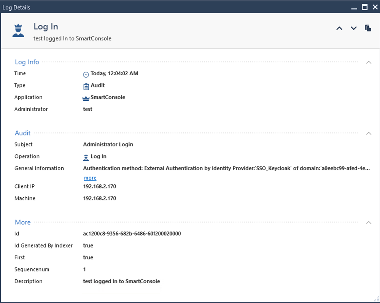Click the SmartConsole application crown icon
Screen dimensions: 380x303
(x=86, y=98)
